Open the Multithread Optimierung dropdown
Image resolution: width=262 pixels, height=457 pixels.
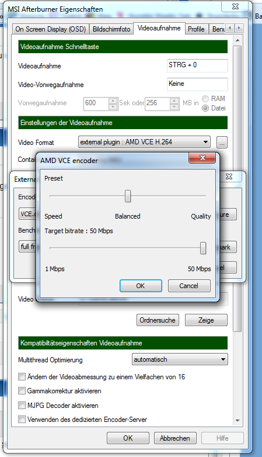click(180, 359)
